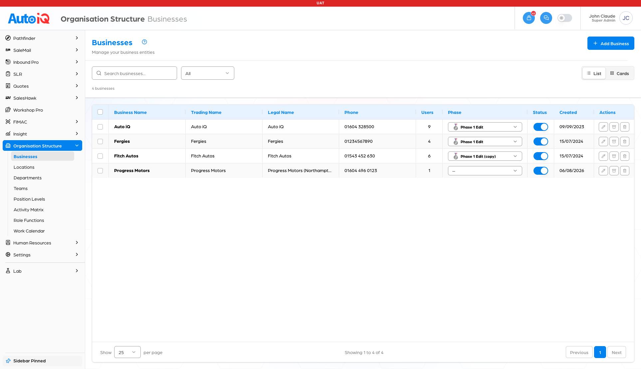Edit the Fergies business

[x=603, y=141]
